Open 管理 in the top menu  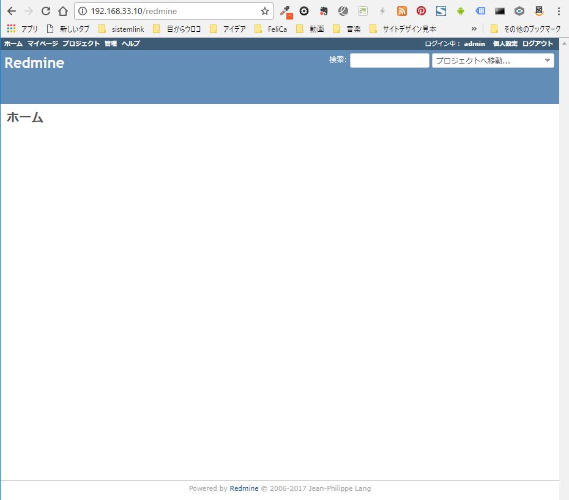tap(111, 43)
